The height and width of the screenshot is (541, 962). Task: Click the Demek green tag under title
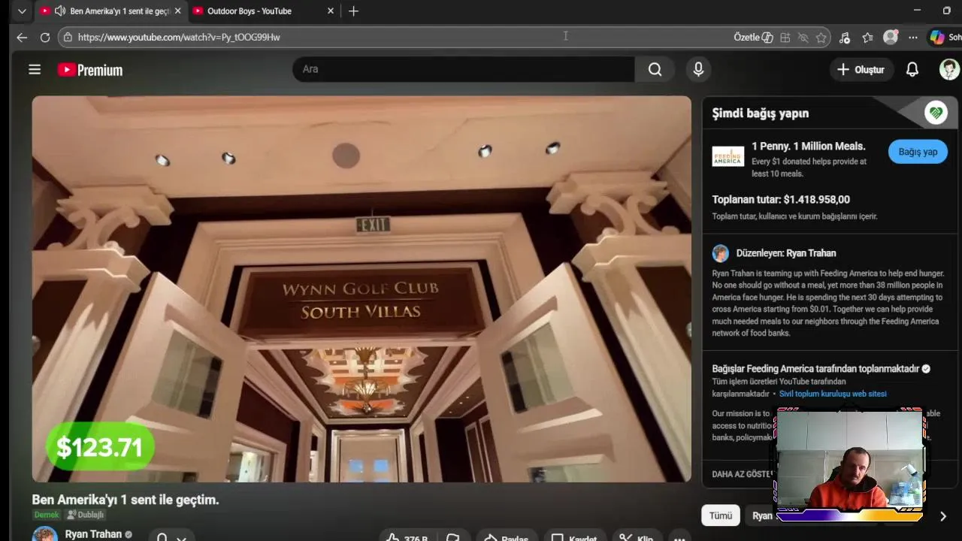pos(47,515)
